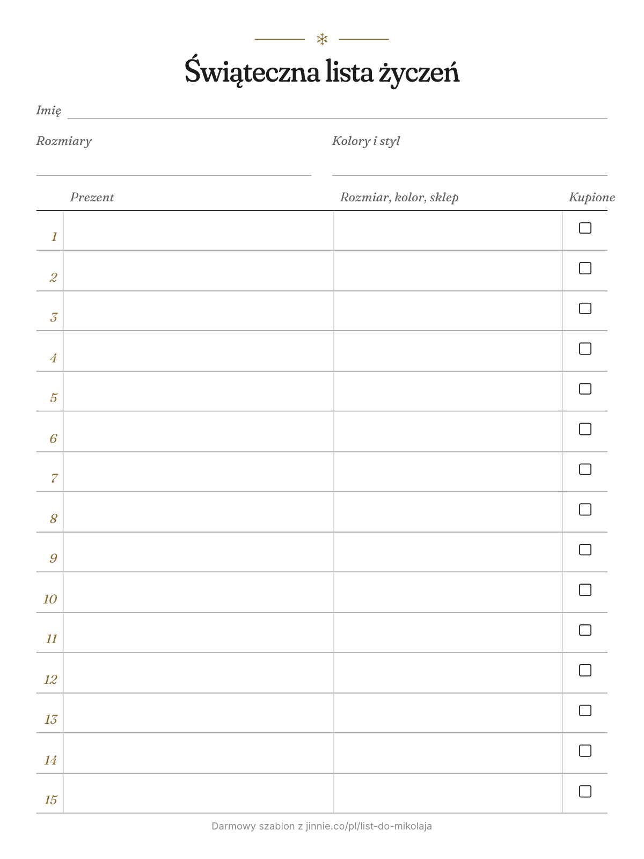Image resolution: width=644 pixels, height=859 pixels.
Task: Mark row 3 as purchased
Action: tap(585, 308)
